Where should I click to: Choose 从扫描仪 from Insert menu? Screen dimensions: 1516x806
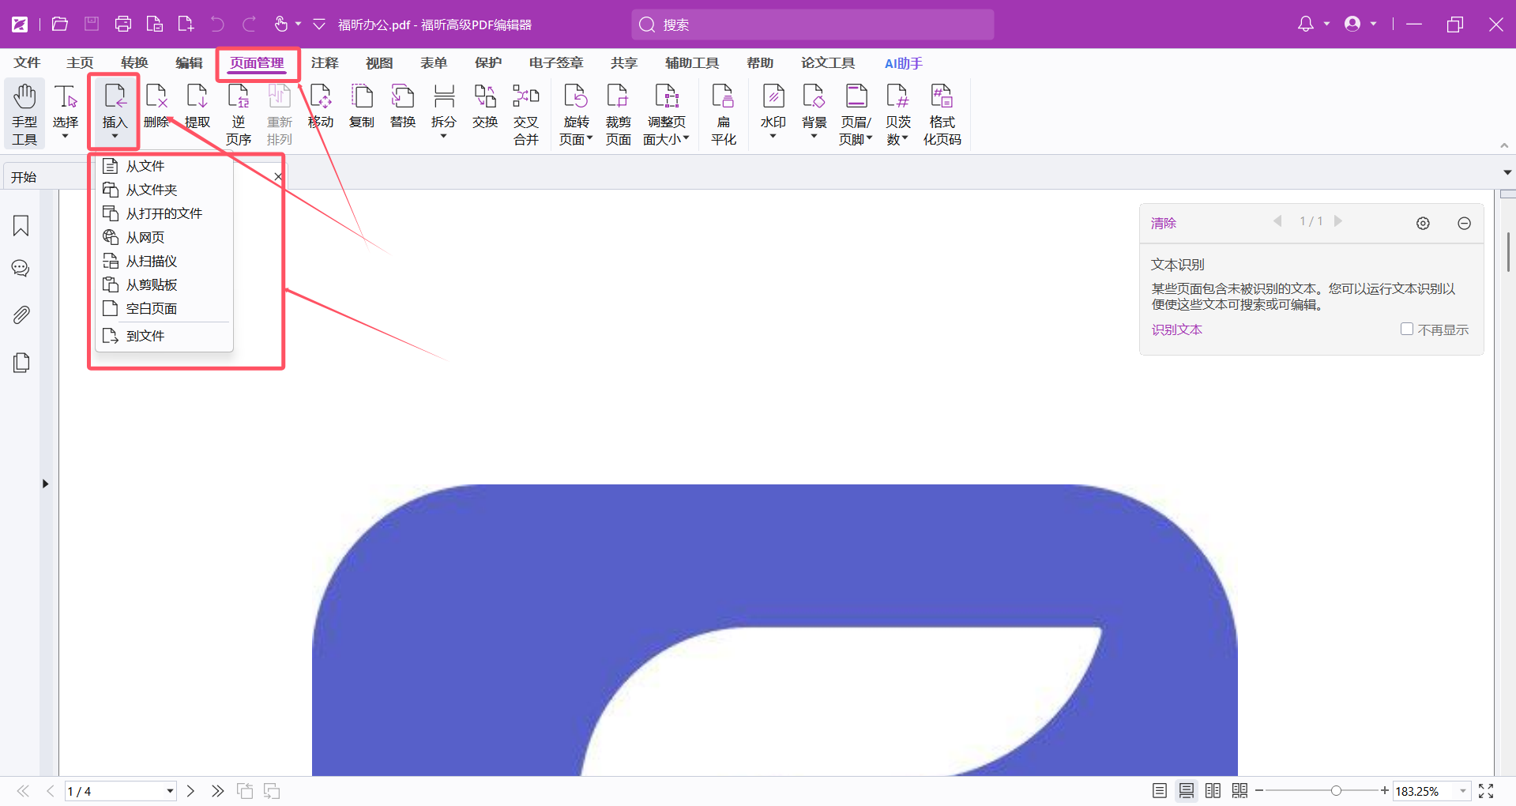click(x=164, y=261)
